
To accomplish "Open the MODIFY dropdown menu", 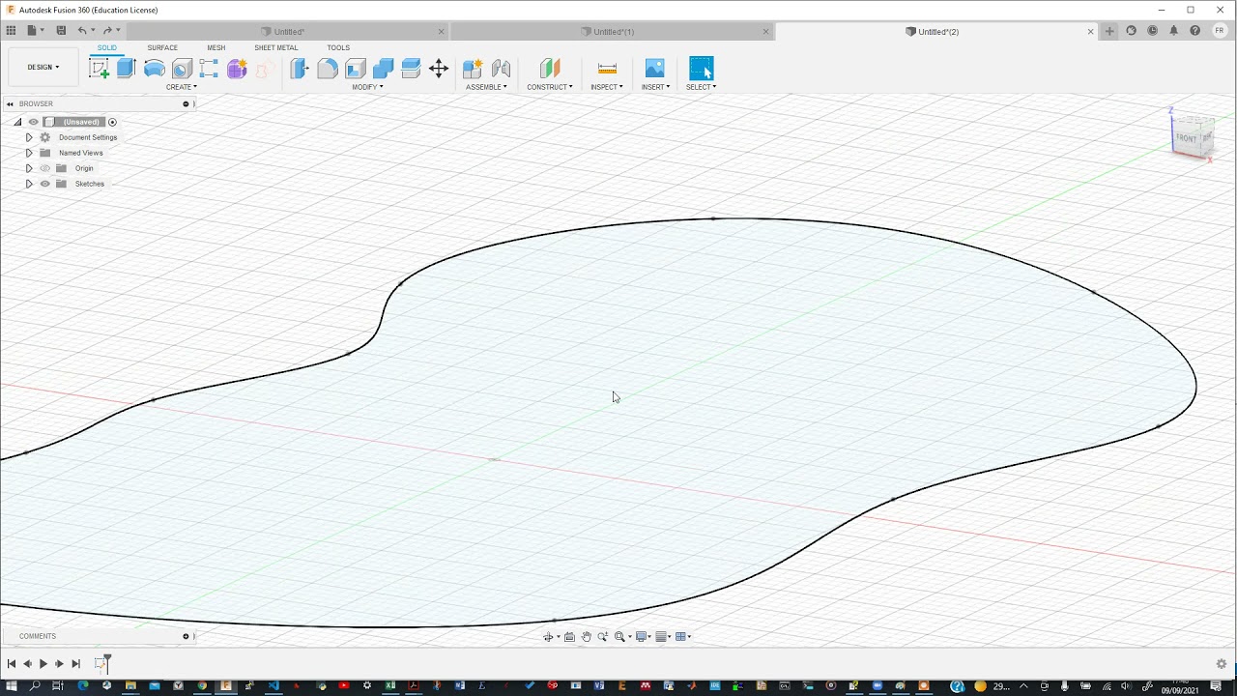I will tap(367, 87).
